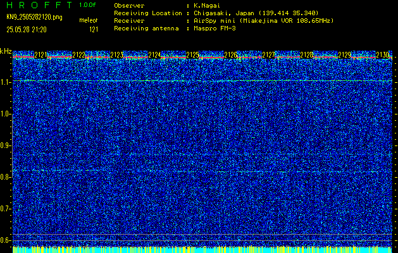Click the kHz axis unit label
398x253 pixels.
coord(6,52)
